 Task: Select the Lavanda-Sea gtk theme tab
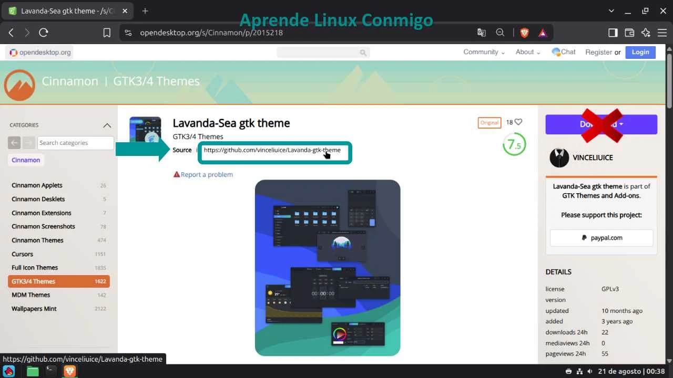pyautogui.click(x=68, y=11)
